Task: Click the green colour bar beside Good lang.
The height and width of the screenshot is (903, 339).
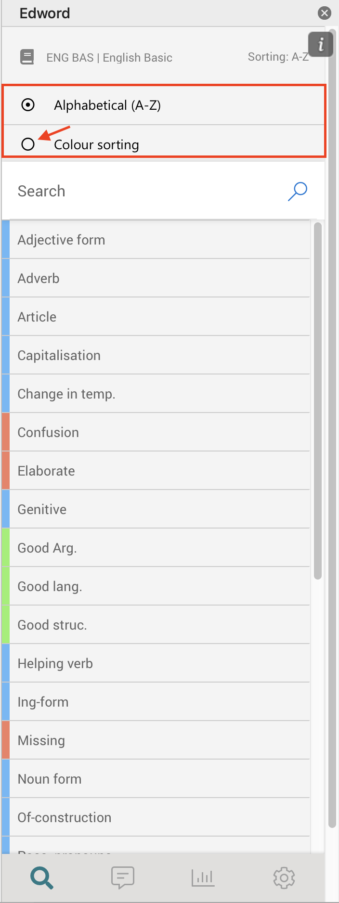Action: click(x=6, y=586)
